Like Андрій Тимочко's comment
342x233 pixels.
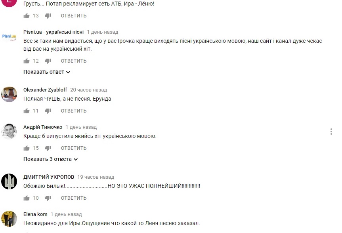click(27, 148)
